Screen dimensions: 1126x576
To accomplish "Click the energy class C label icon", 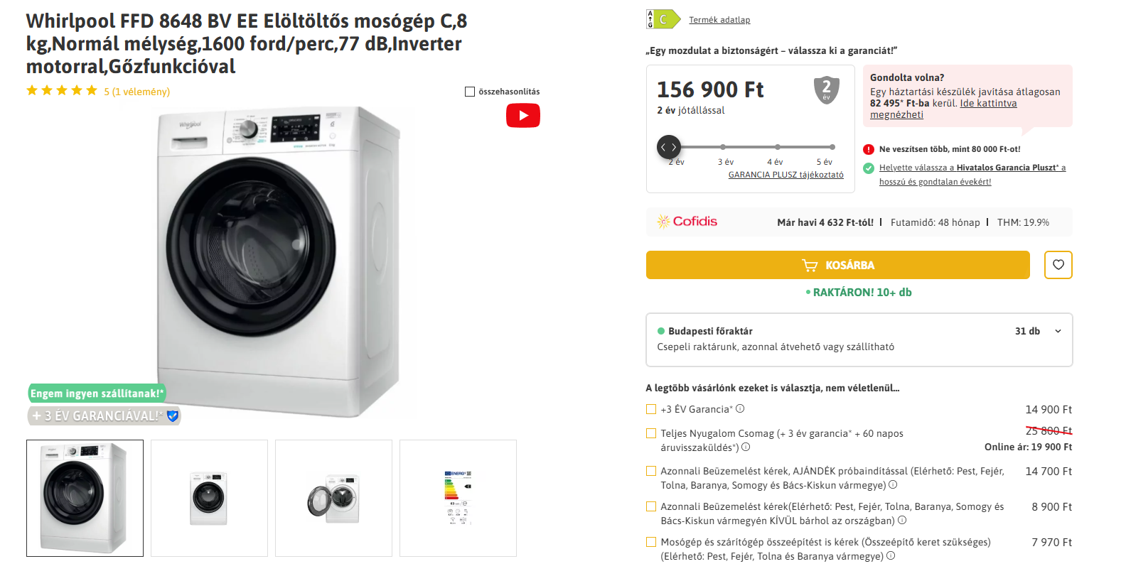I will click(x=663, y=20).
